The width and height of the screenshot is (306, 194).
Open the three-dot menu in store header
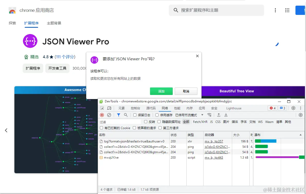275,10
